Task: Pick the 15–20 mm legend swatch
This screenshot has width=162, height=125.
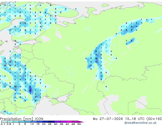Action: (40, 122)
